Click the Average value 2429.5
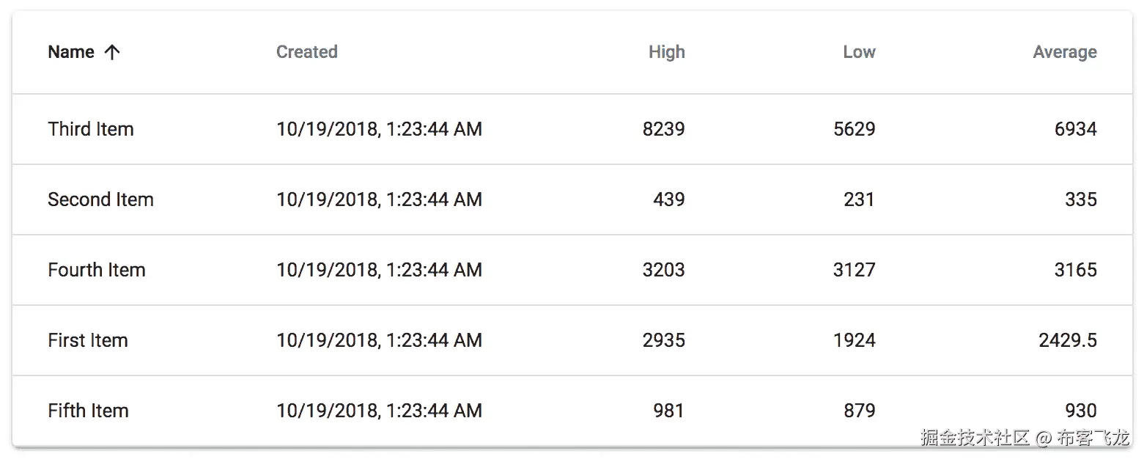 tap(1067, 340)
